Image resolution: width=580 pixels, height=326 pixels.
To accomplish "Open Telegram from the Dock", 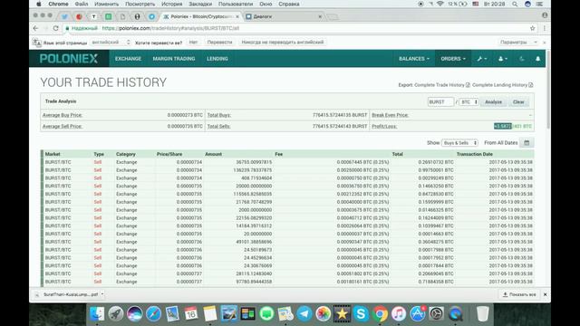I will pyautogui.click(x=304, y=314).
